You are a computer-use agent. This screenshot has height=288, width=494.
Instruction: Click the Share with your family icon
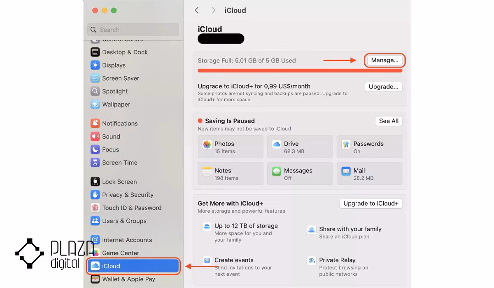pyautogui.click(x=312, y=230)
